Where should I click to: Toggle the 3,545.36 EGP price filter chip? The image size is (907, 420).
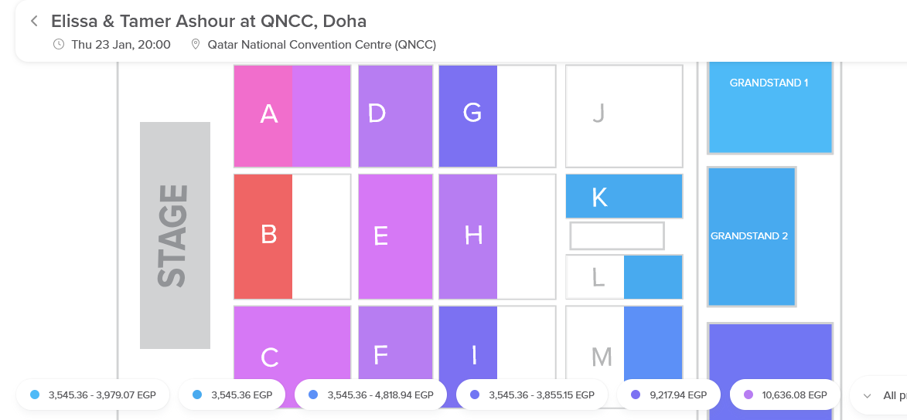tap(231, 395)
